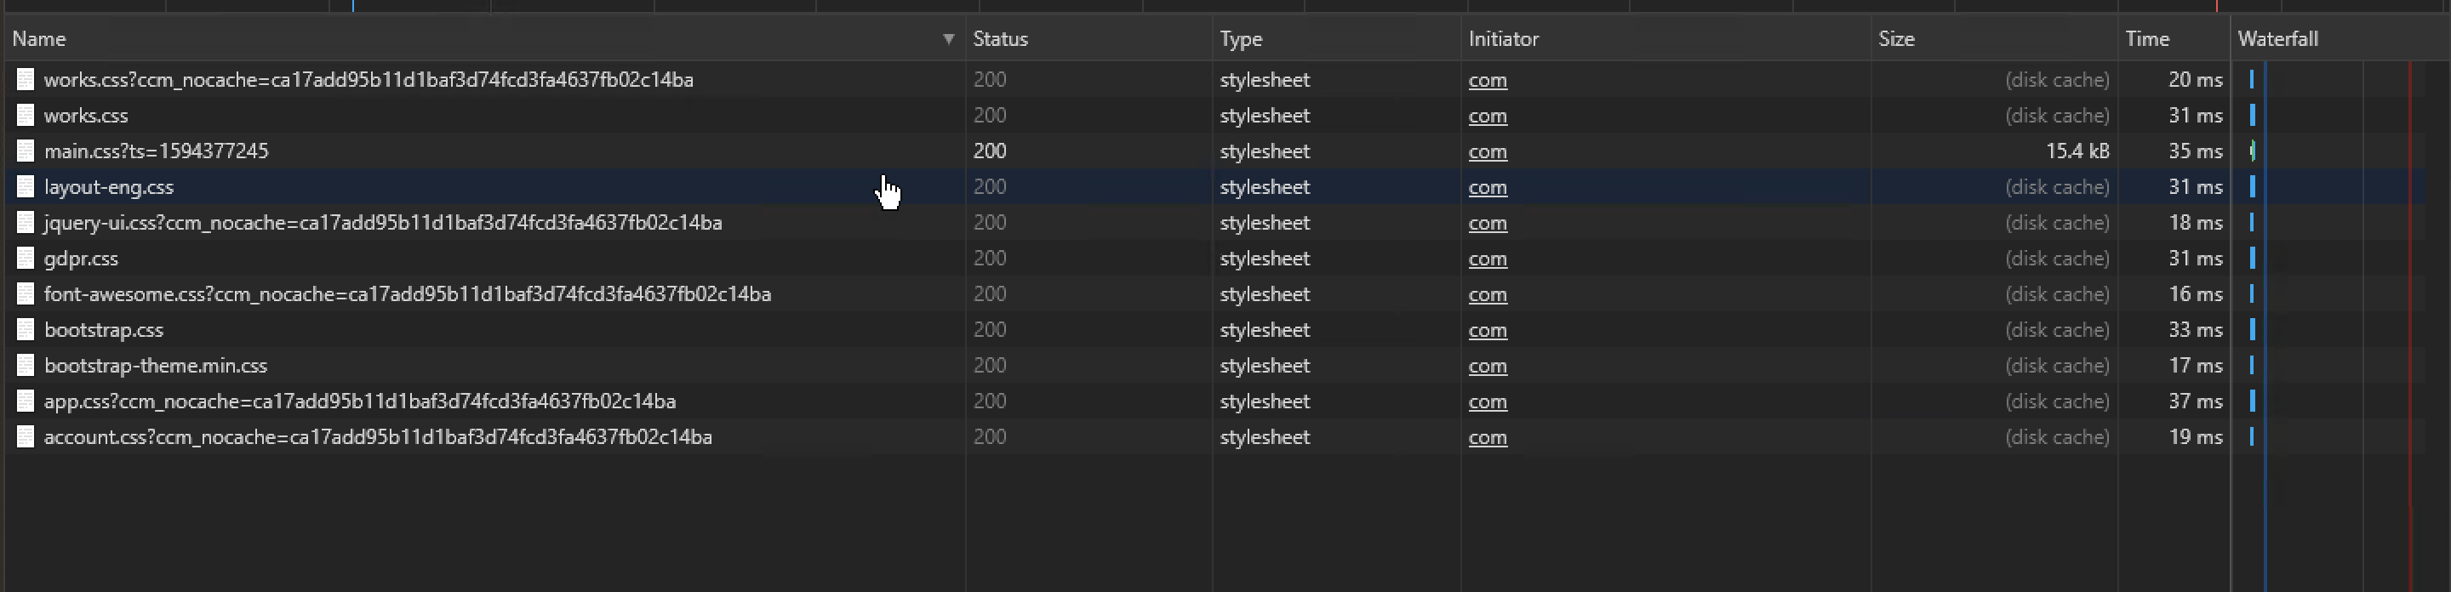This screenshot has width=2451, height=592.
Task: Click the 20 ms time value
Action: [2195, 80]
